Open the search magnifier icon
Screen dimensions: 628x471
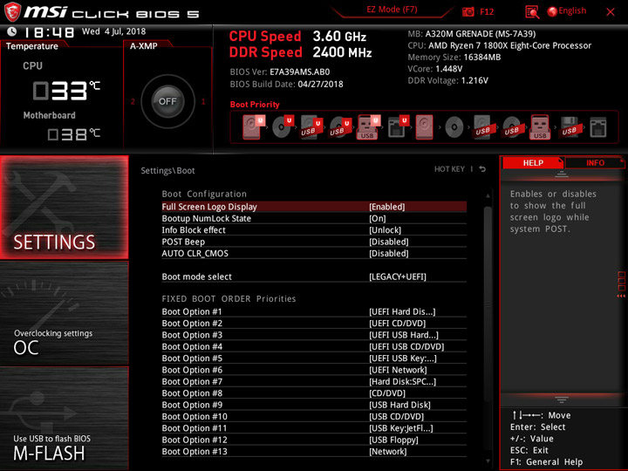tap(532, 12)
